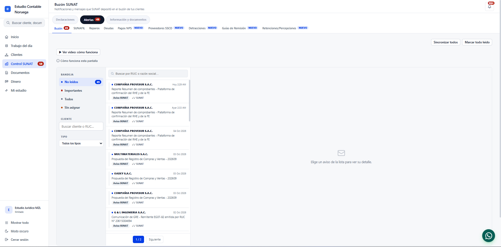Open Mi estudio sidebar icon
Screen dimensions: 501x247
[7, 91]
